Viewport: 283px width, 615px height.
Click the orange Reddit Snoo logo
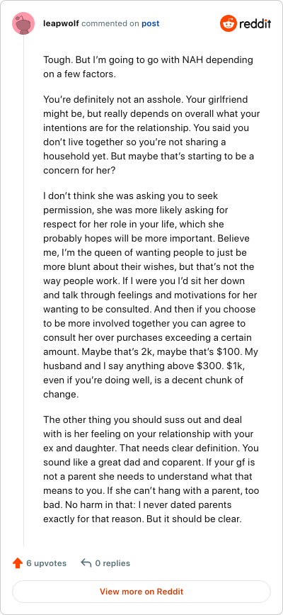pyautogui.click(x=227, y=23)
